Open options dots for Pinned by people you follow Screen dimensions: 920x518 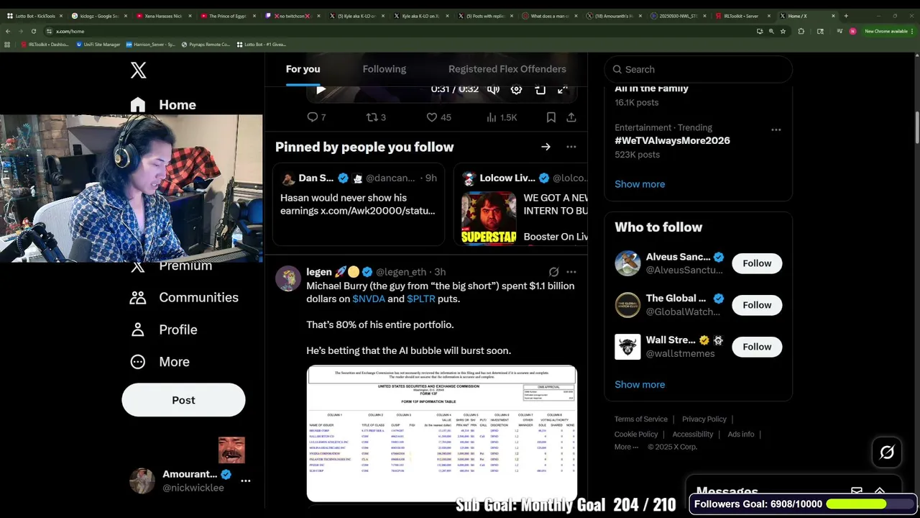(x=571, y=147)
